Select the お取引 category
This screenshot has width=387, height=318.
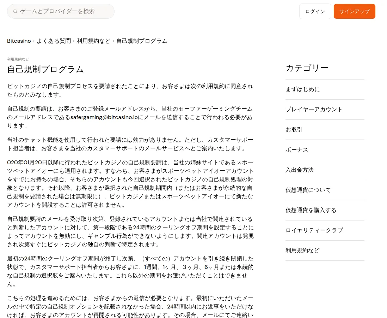click(325, 130)
